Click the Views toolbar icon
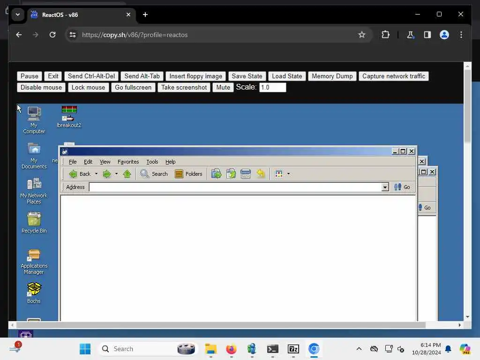Image resolution: width=480 pixels, height=360 pixels. [279, 174]
